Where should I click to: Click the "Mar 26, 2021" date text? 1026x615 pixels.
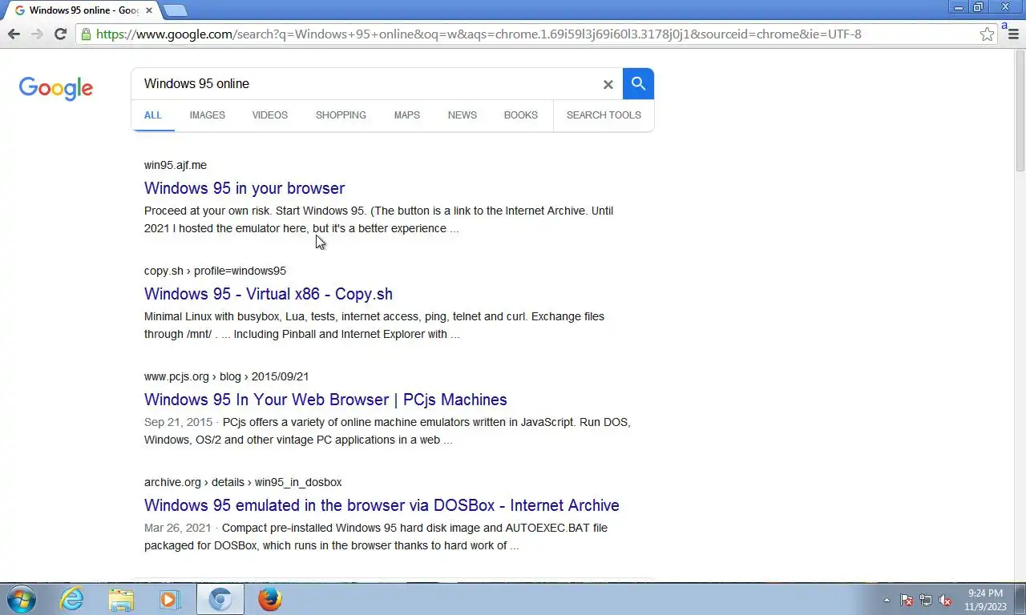click(177, 528)
